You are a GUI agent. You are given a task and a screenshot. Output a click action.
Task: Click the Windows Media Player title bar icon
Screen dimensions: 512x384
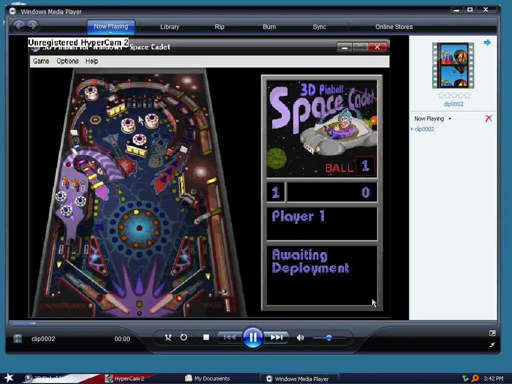click(x=12, y=11)
